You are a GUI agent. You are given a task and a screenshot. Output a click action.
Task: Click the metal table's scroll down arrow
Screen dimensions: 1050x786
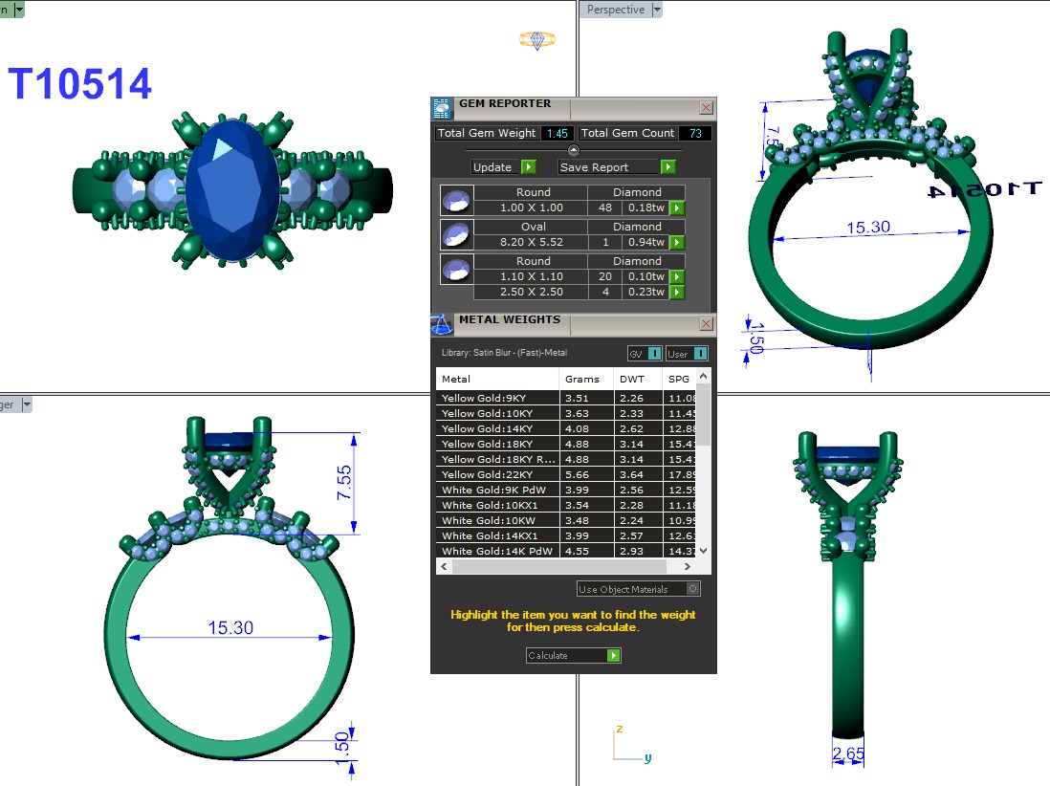[704, 551]
